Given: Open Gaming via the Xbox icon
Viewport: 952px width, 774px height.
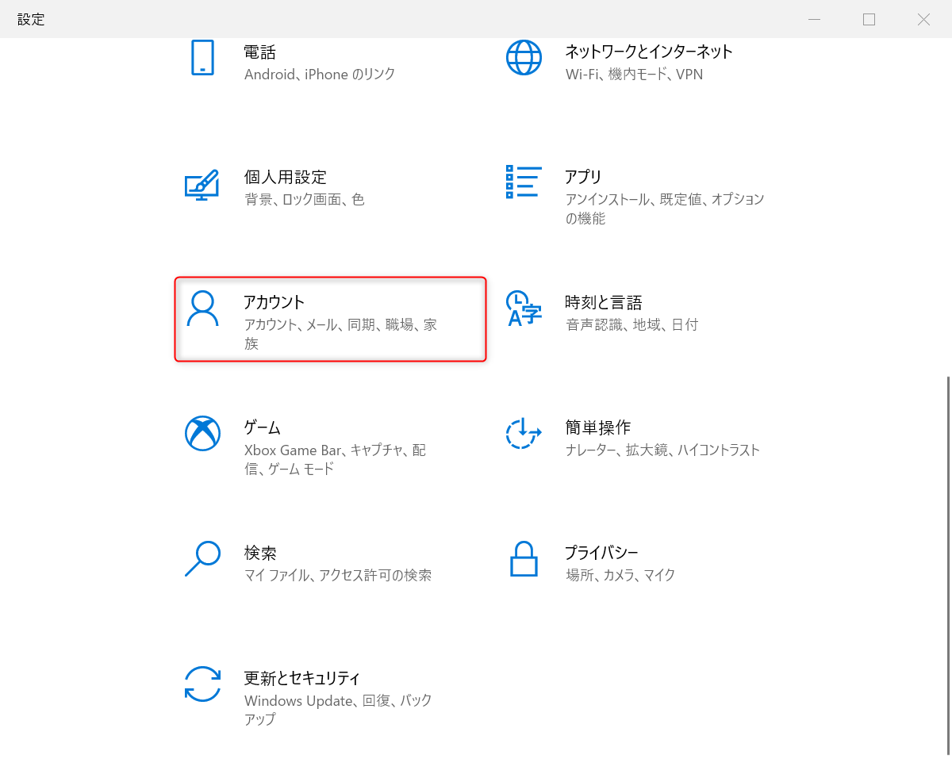Looking at the screenshot, I should [x=203, y=433].
